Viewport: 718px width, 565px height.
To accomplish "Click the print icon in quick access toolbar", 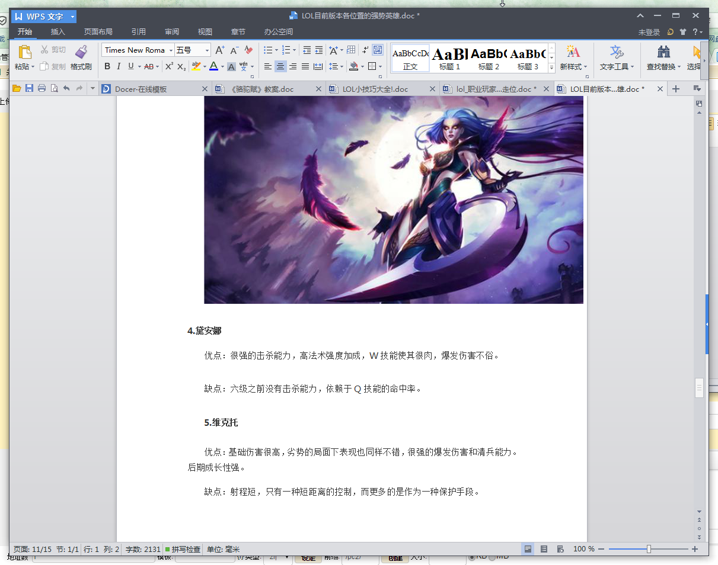I will coord(42,88).
